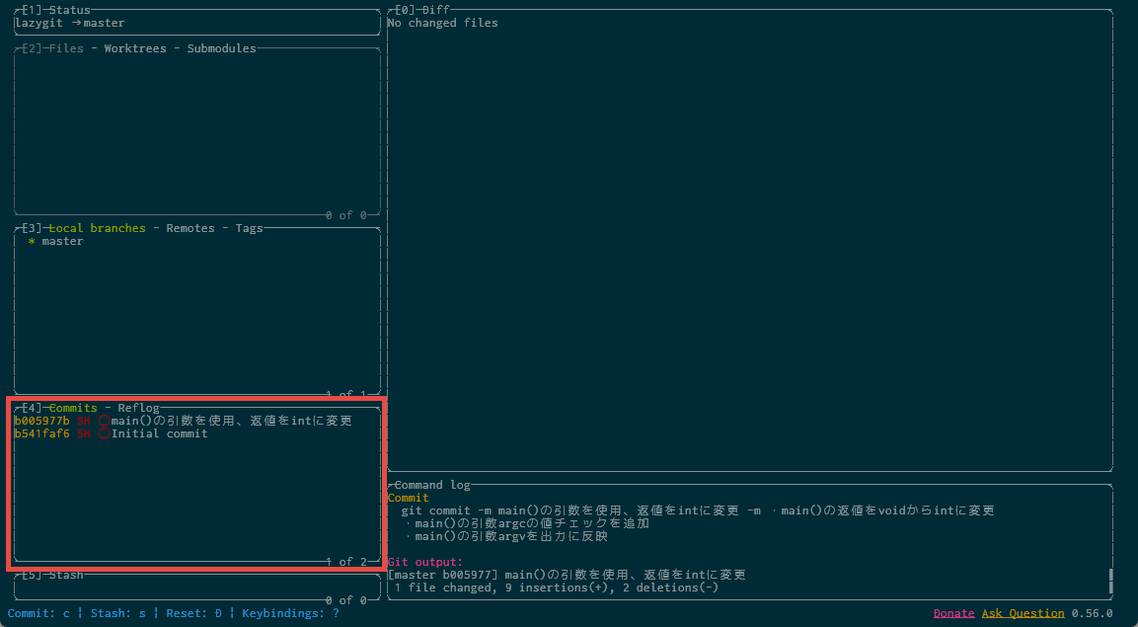Select the master branch in Local branches
The width and height of the screenshot is (1138, 627).
[62, 241]
